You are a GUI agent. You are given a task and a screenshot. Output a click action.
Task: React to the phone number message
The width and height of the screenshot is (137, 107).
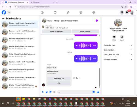[x=74, y=78]
